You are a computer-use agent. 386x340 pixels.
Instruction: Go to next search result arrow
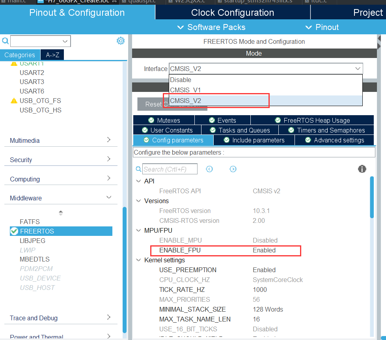pos(233,169)
